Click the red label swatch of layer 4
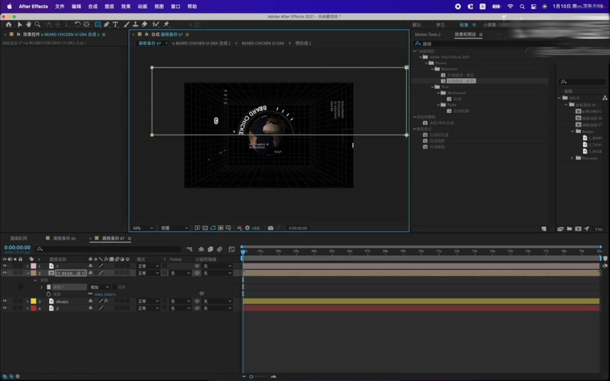Screen dimensions: 610x381 (x=34, y=308)
